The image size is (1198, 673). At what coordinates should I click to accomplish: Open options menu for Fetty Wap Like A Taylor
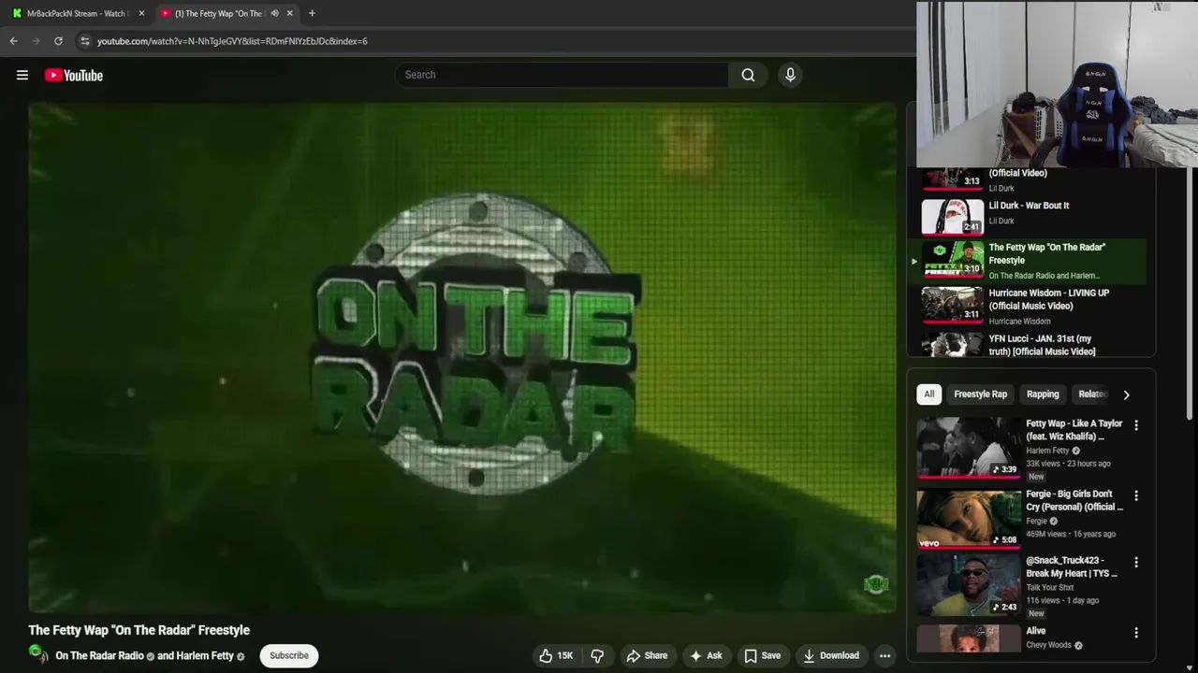pos(1136,425)
